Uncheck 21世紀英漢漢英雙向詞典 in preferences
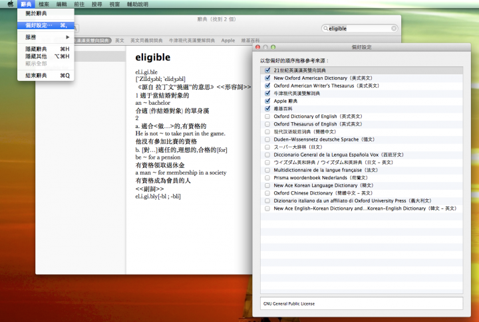 click(267, 70)
